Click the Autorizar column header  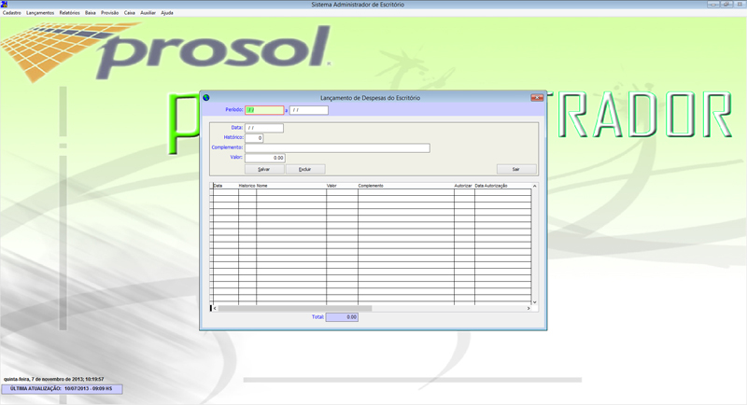464,186
